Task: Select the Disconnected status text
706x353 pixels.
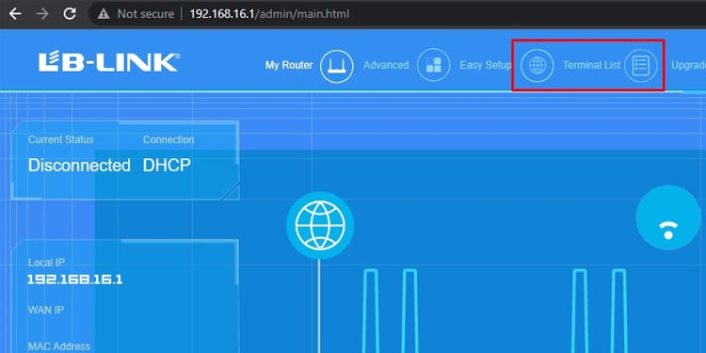Action: [x=79, y=166]
